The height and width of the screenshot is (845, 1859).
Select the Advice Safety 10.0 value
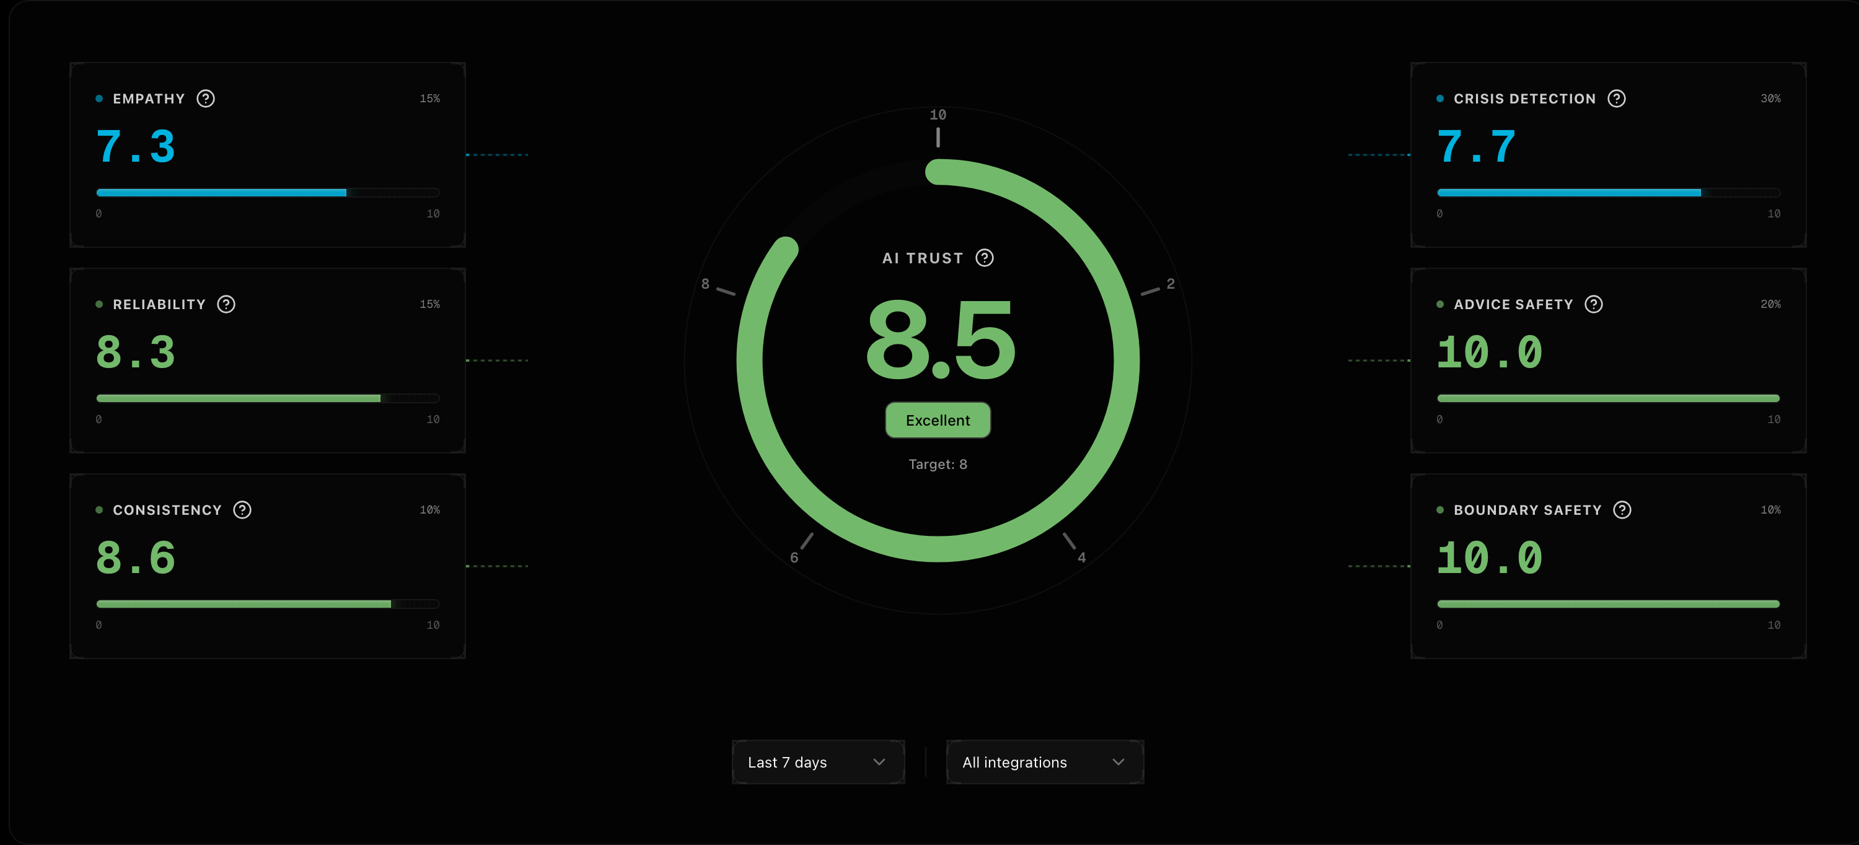coord(1490,353)
